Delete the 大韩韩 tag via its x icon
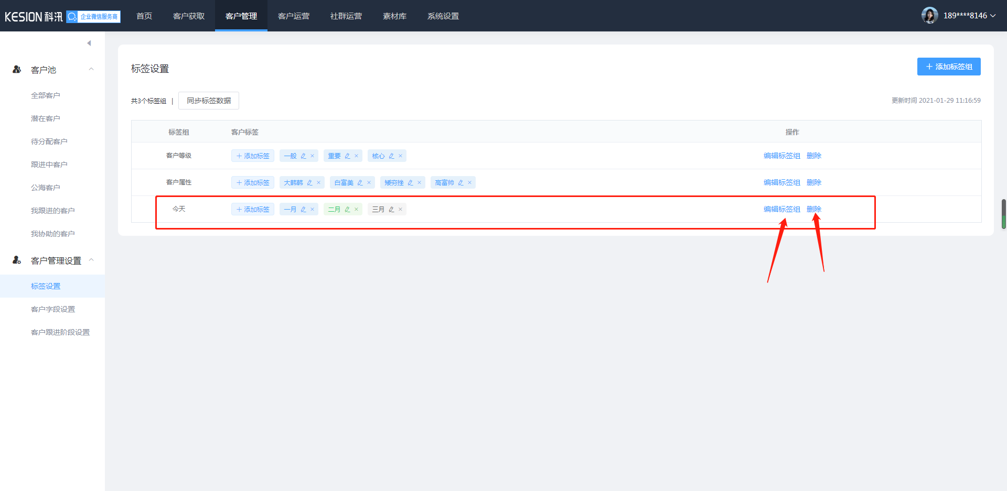 318,183
